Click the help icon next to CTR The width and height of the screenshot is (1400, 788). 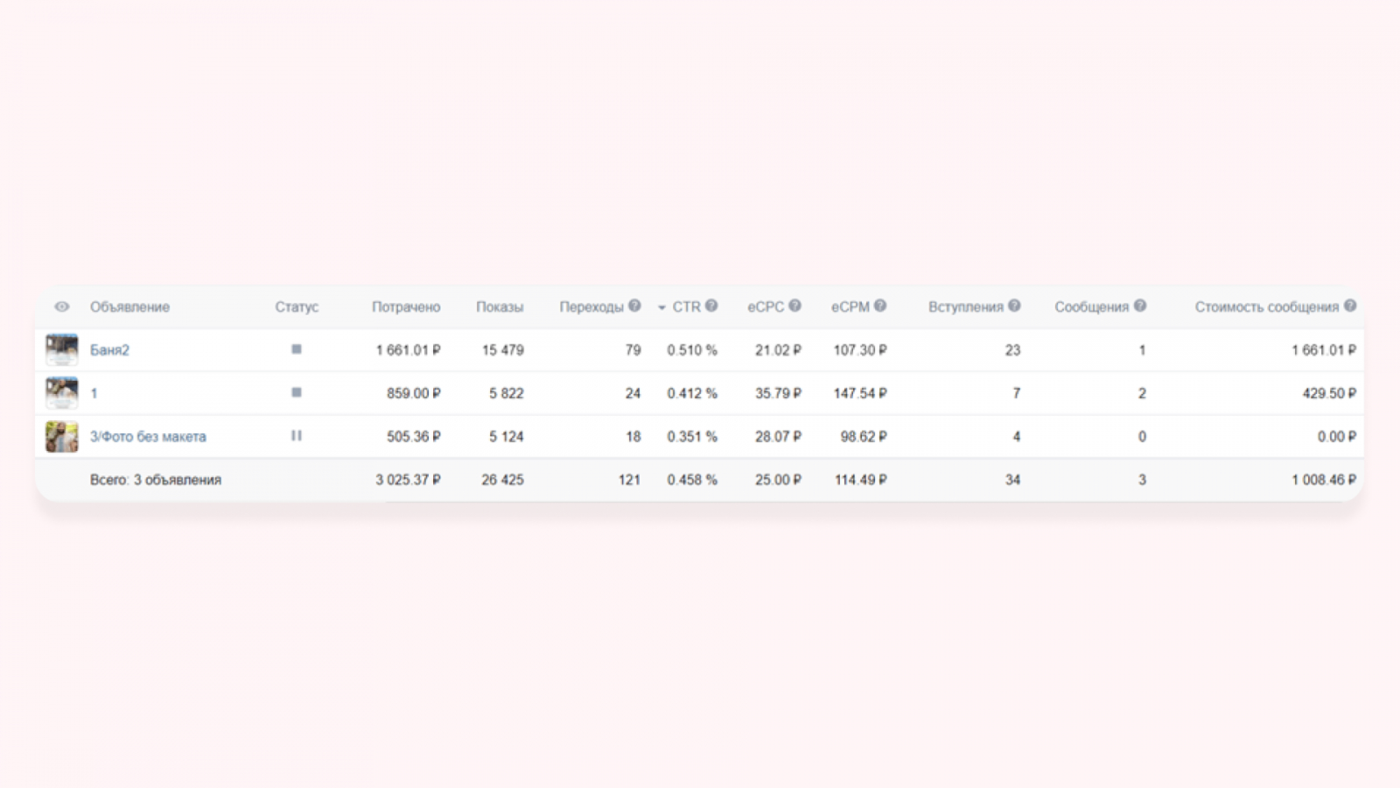(x=711, y=306)
